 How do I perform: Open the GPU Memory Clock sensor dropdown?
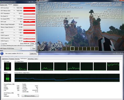point(14,11)
